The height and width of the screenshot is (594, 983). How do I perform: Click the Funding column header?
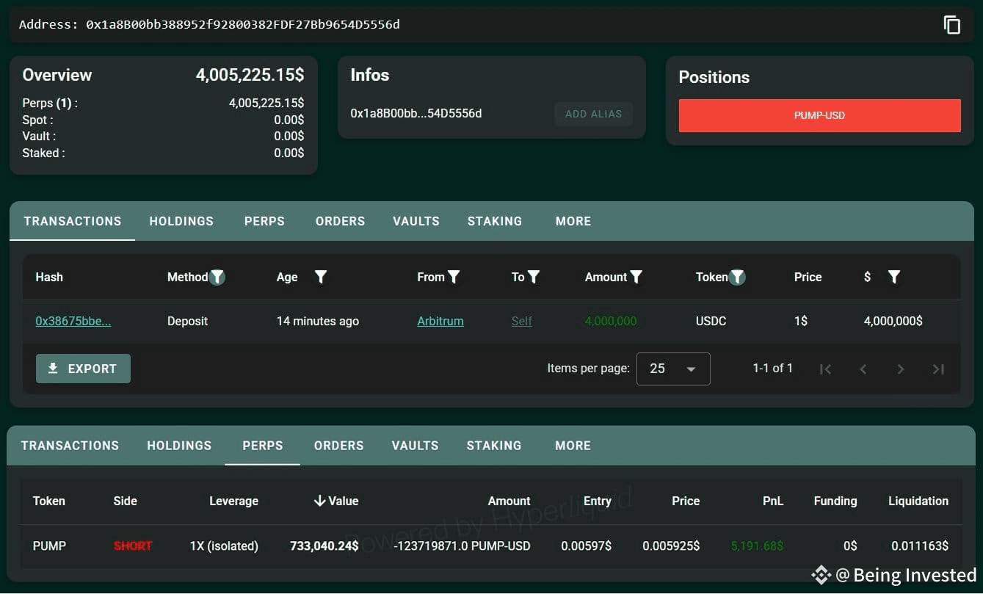[835, 501]
